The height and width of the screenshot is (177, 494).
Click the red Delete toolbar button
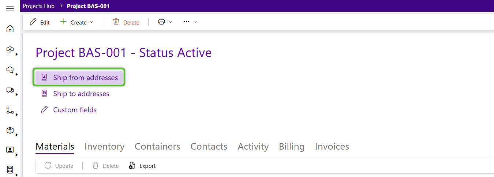point(126,22)
